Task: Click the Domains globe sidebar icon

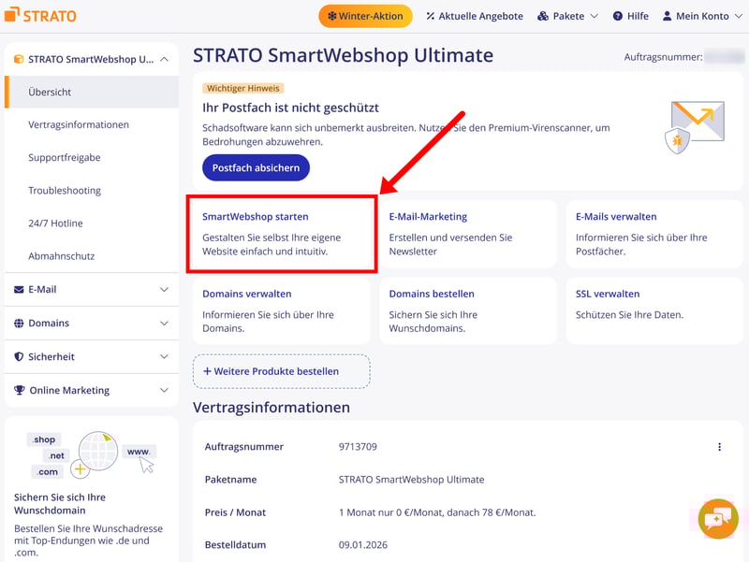Action: click(x=19, y=324)
